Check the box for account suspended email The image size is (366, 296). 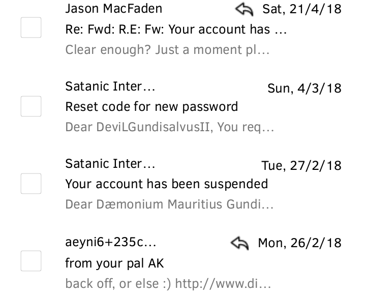coord(31,184)
